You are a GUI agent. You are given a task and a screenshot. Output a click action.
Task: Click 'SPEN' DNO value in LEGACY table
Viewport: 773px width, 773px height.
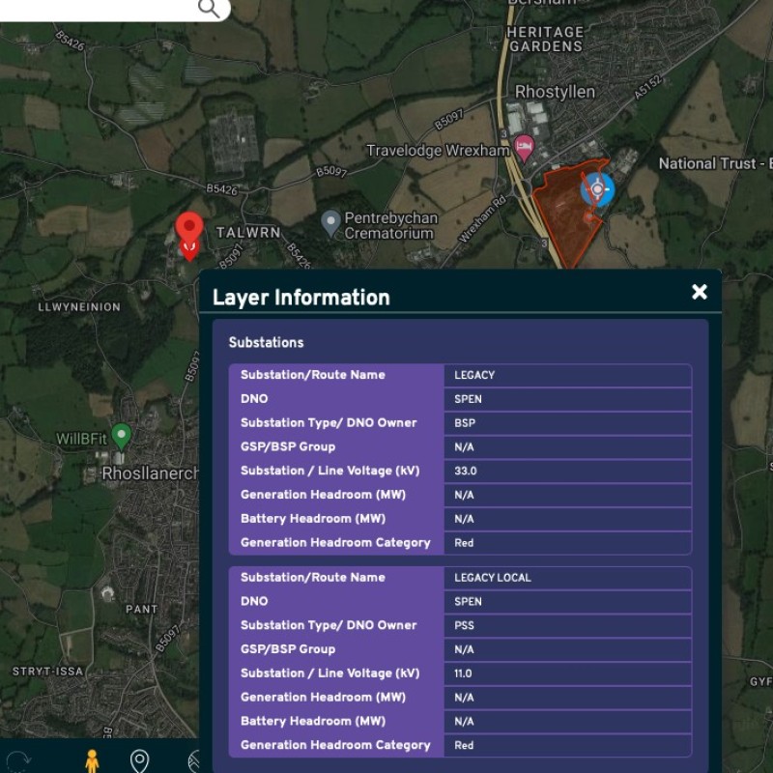pyautogui.click(x=468, y=399)
